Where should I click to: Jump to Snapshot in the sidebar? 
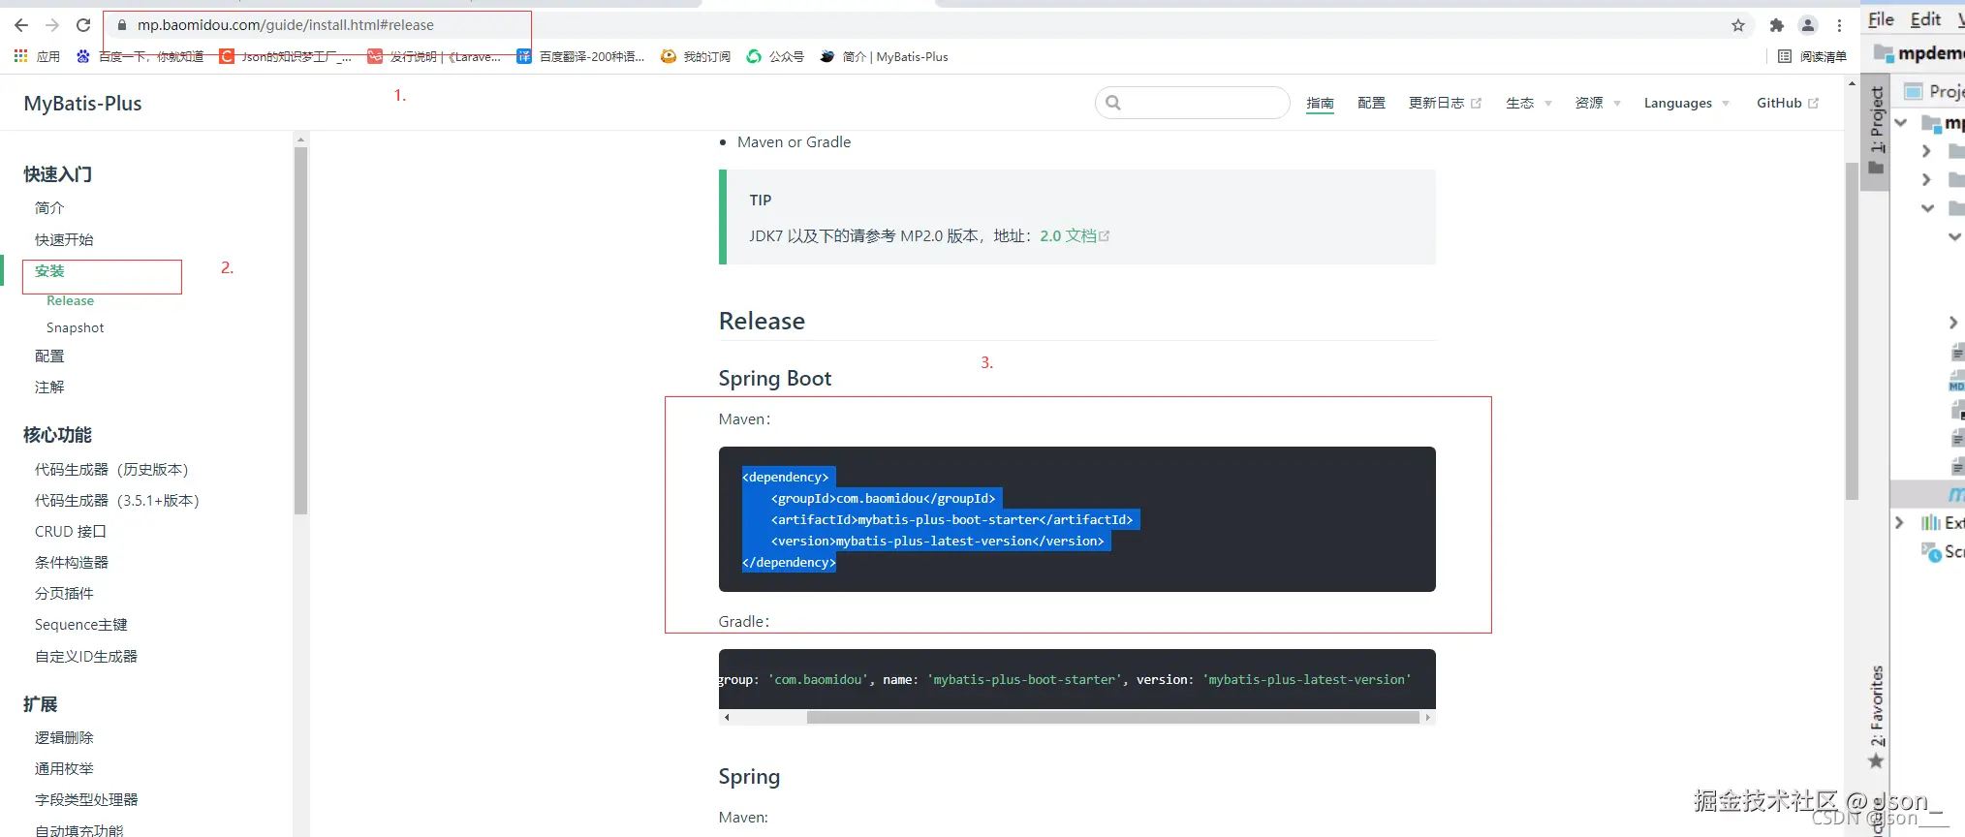click(75, 328)
